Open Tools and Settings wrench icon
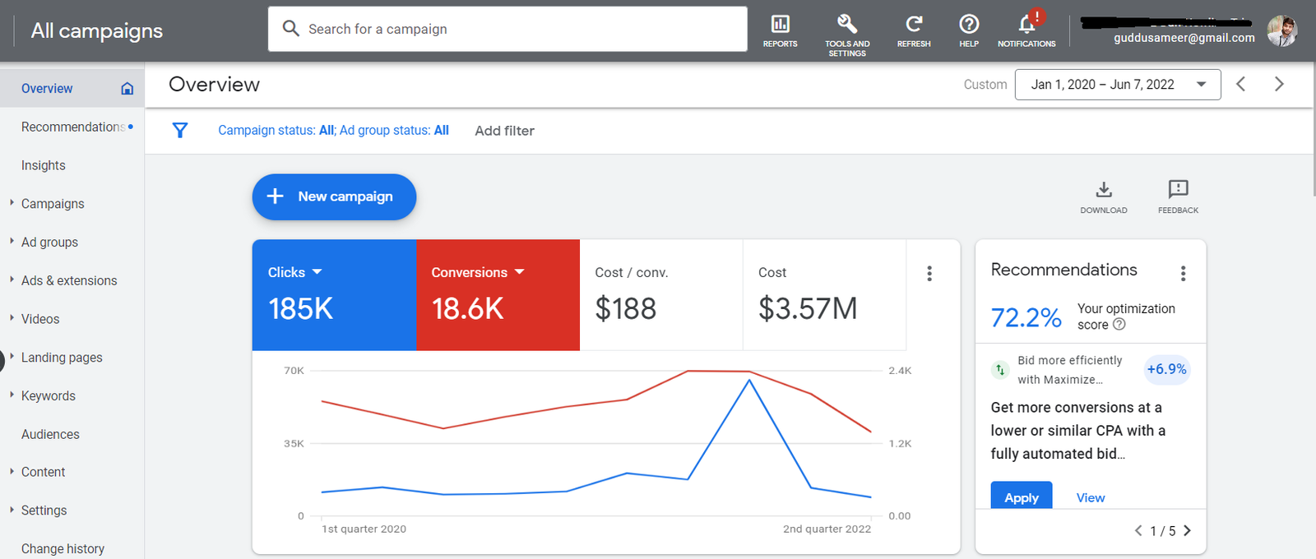The width and height of the screenshot is (1316, 559). tap(847, 25)
